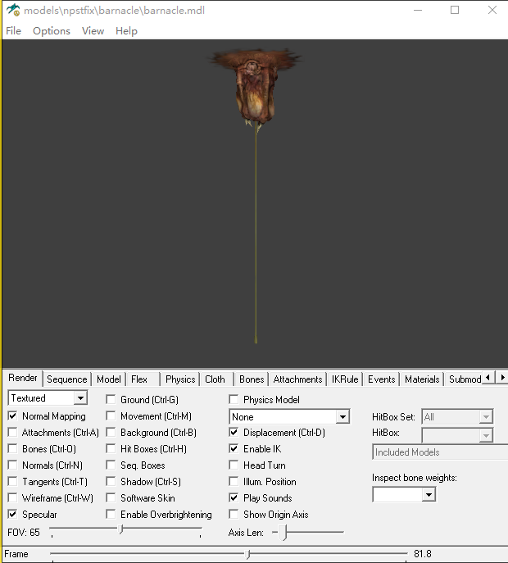Click the Axis Len slider handle
This screenshot has height=563, width=508.
tap(283, 532)
